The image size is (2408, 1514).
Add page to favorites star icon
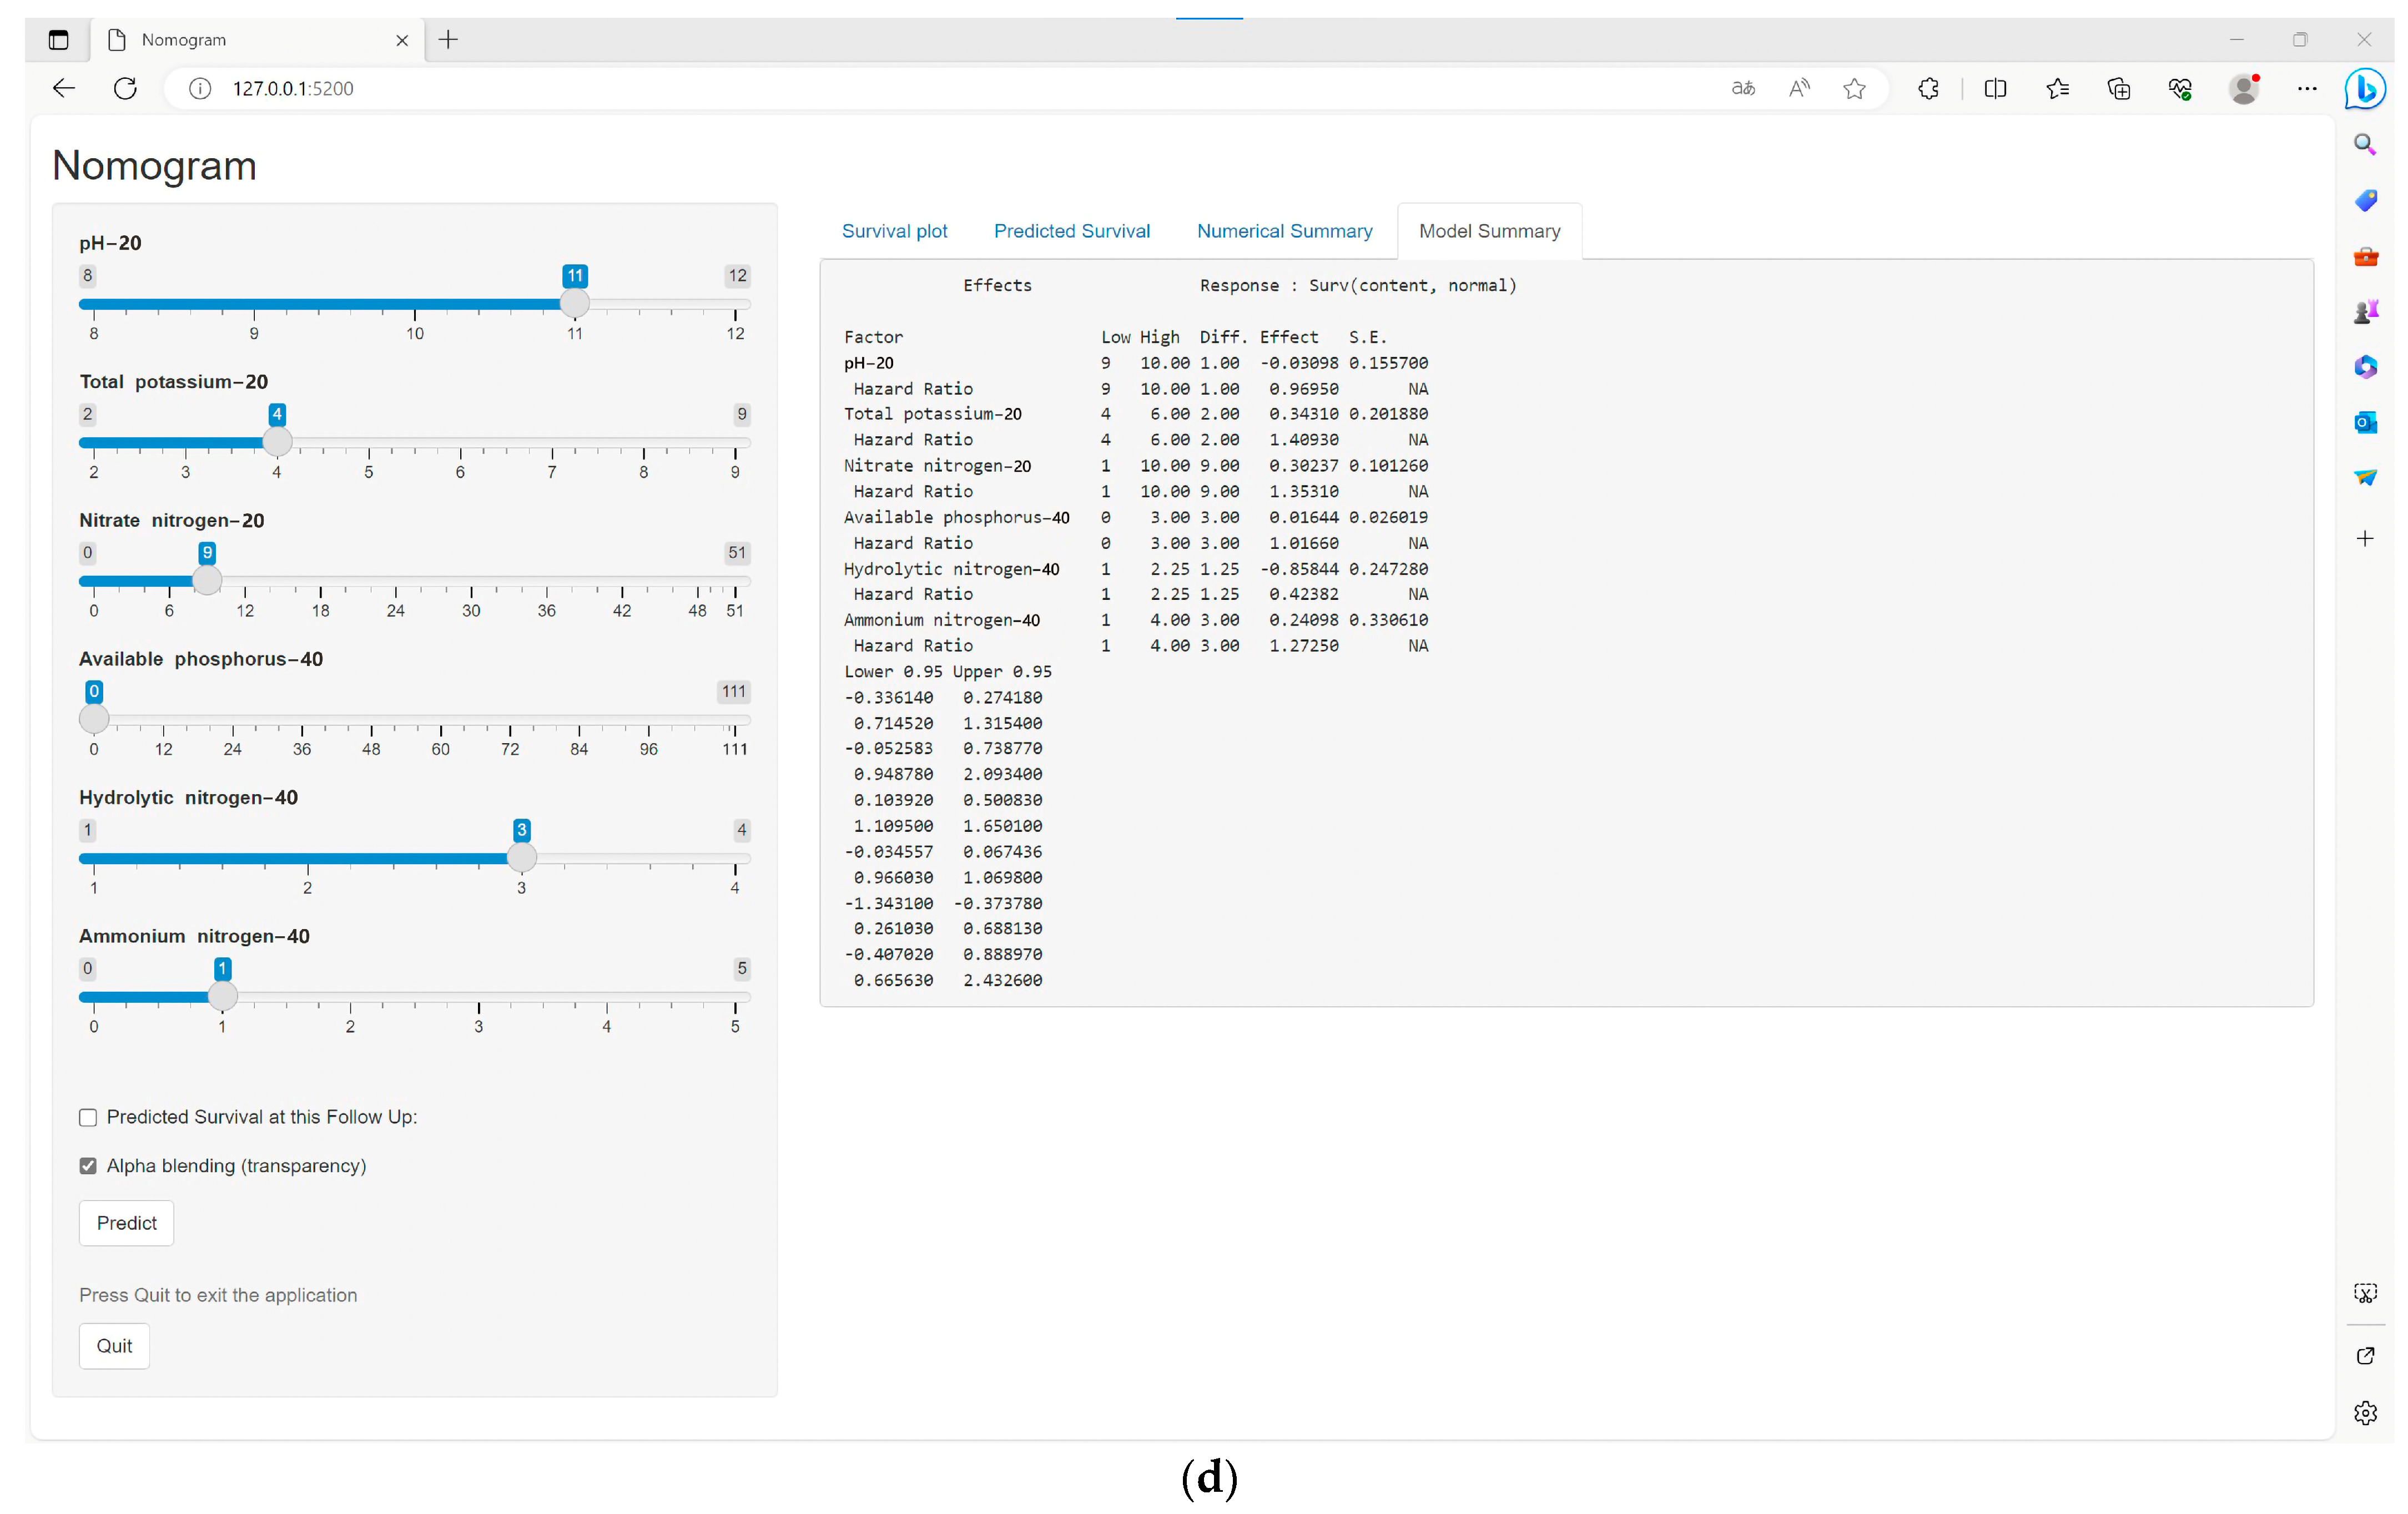(1854, 88)
